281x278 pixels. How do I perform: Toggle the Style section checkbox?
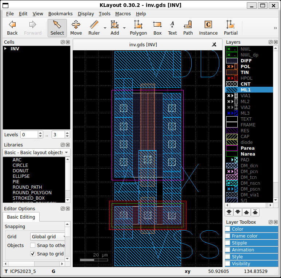228,257
